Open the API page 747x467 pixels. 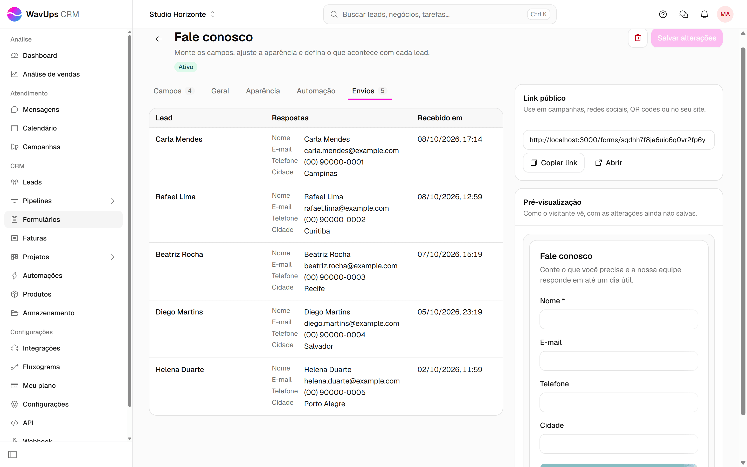(63, 423)
